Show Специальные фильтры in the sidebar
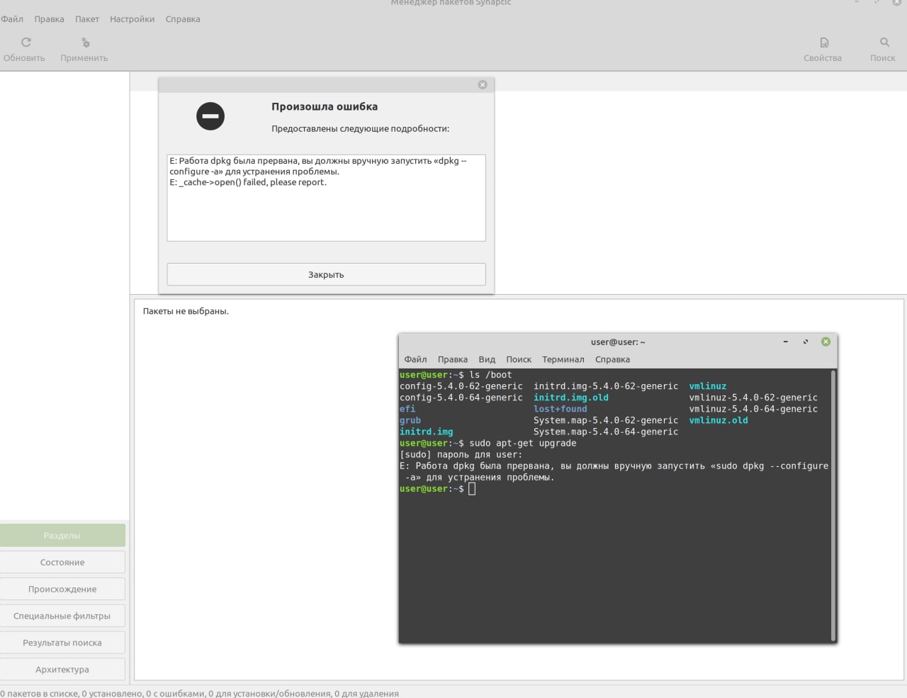 pos(62,616)
